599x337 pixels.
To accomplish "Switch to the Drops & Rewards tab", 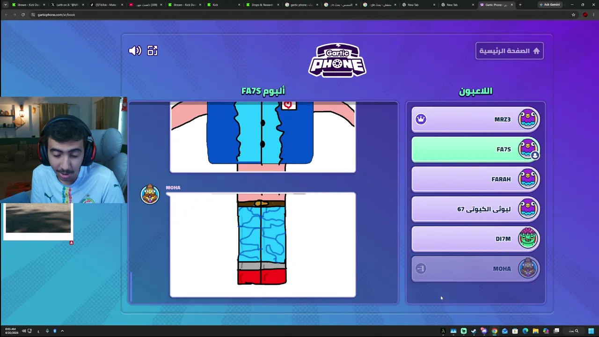I will coord(262,5).
